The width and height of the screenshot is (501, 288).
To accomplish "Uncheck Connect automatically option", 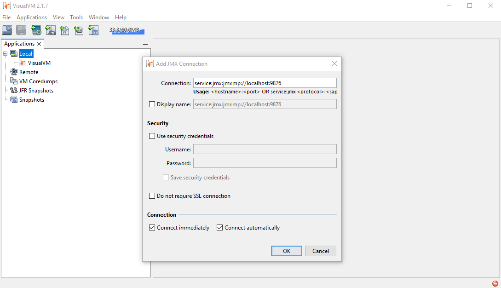I will tap(220, 228).
